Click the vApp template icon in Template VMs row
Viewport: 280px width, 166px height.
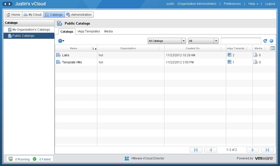tap(229, 62)
